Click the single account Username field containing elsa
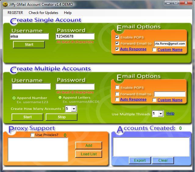 (29, 36)
